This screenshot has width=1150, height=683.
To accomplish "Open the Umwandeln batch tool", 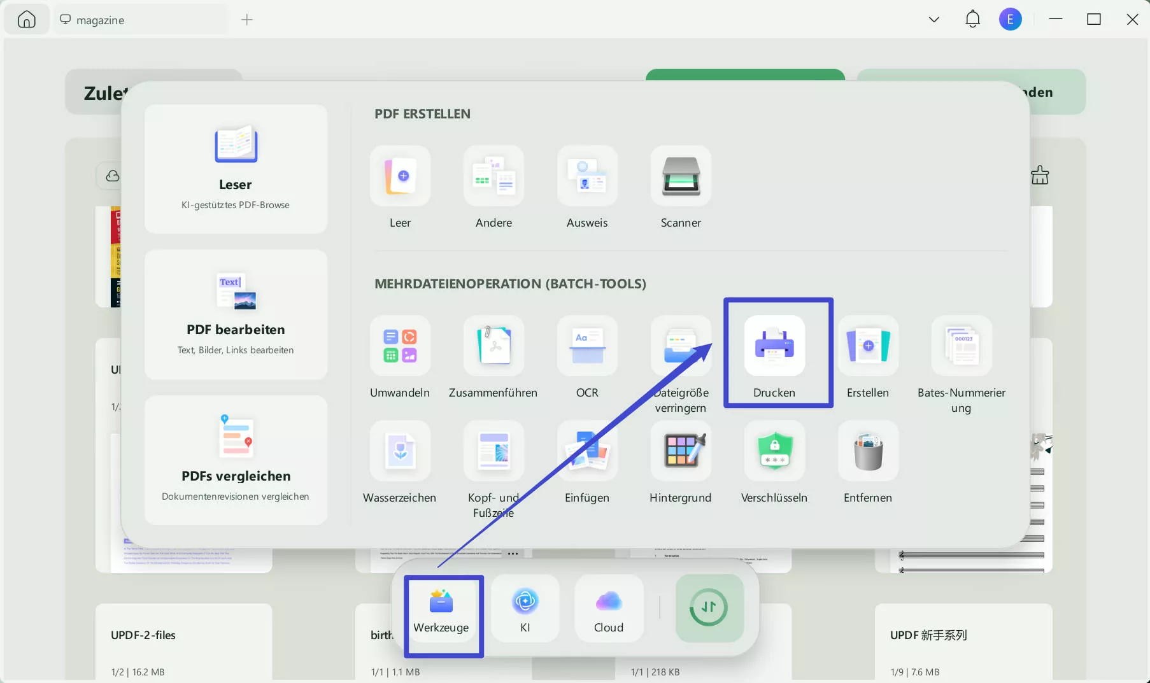I will click(400, 346).
